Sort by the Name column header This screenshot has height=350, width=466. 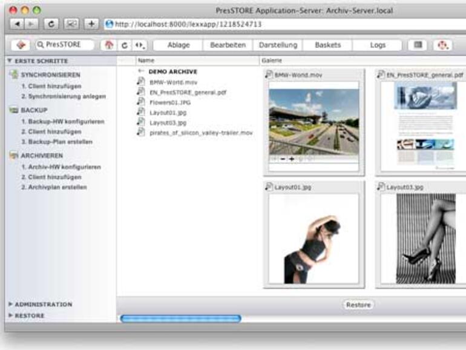point(197,61)
